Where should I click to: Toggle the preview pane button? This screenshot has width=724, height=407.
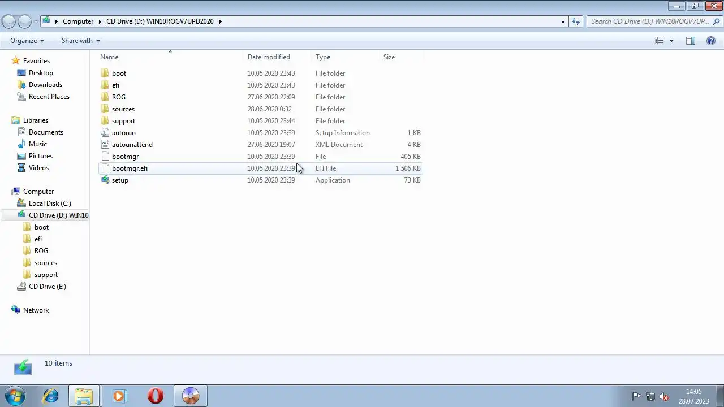691,41
